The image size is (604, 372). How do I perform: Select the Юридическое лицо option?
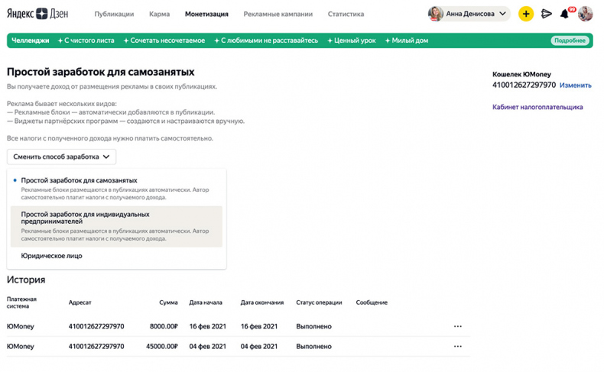click(51, 256)
